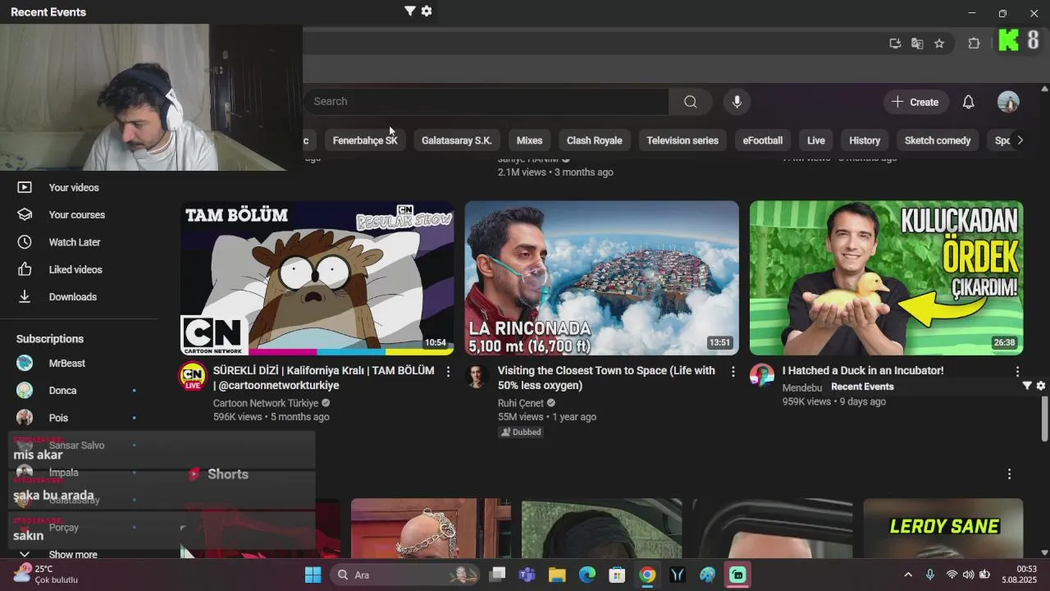This screenshot has width=1050, height=591.
Task: Open the browser extensions puzzle icon
Action: [x=974, y=44]
